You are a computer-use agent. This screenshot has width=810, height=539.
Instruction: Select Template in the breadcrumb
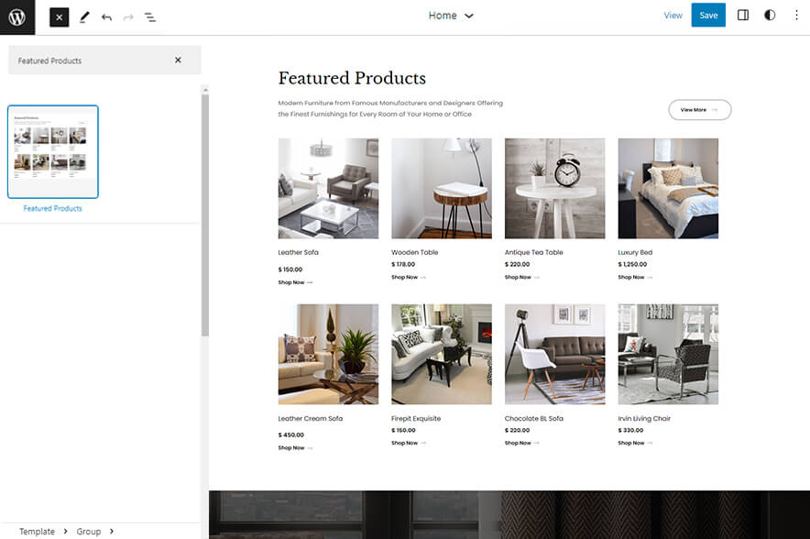coord(37,532)
